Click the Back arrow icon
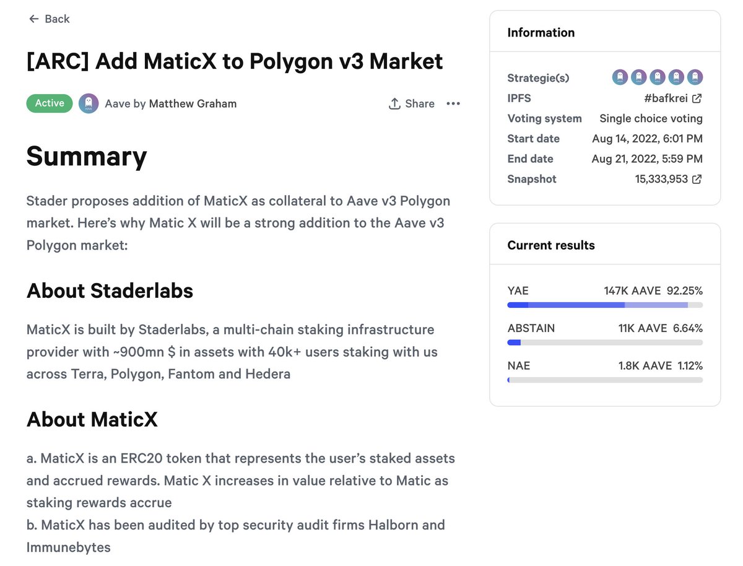 click(33, 19)
